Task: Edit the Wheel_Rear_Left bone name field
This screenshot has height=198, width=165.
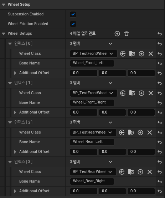Action: pos(92,142)
